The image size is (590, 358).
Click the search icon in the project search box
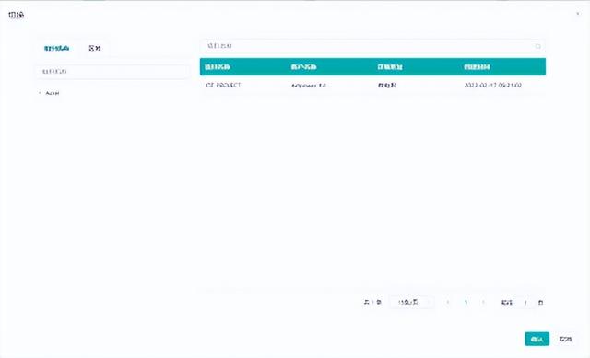point(537,46)
